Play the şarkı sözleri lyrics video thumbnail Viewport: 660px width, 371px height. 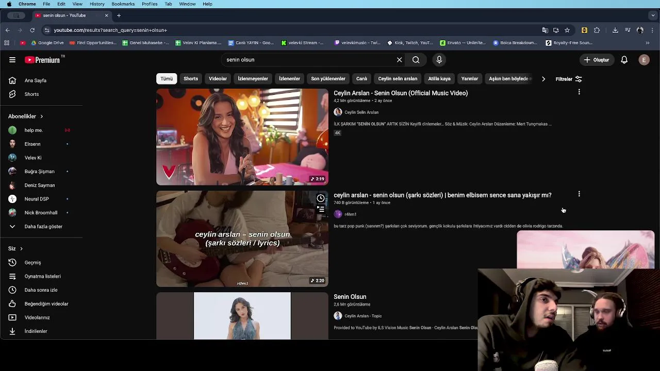[242, 239]
